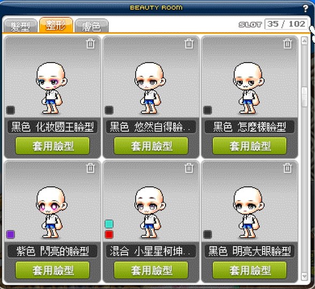Click the cyan swatch on 小星星 face card
The width and height of the screenshot is (315, 289).
point(109,224)
